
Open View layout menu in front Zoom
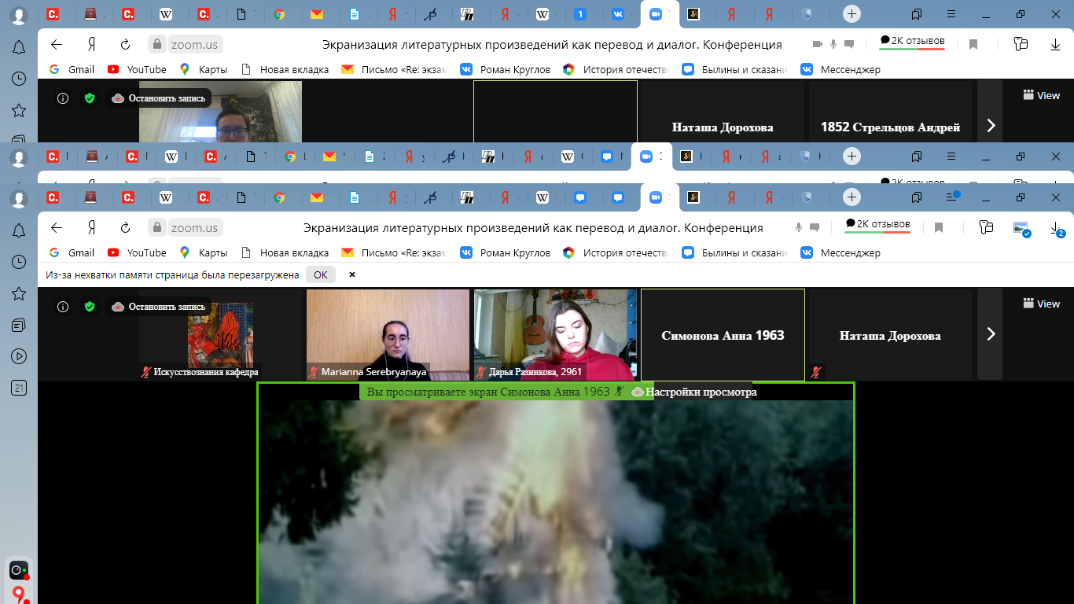pos(1042,304)
